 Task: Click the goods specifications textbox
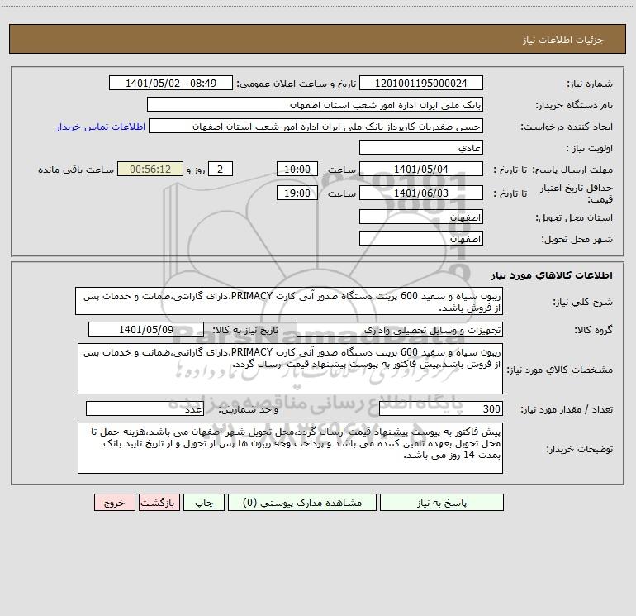point(290,369)
